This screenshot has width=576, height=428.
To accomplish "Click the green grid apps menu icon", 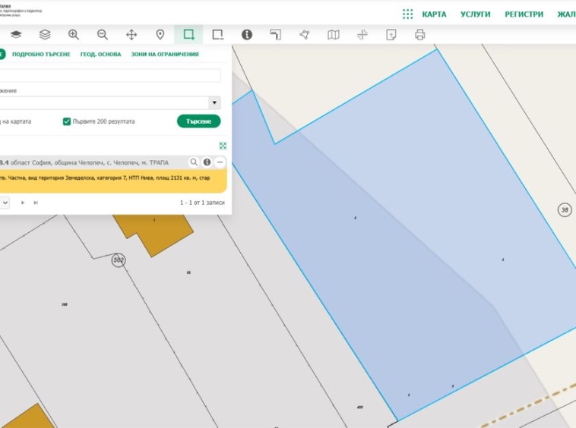I will pos(407,14).
